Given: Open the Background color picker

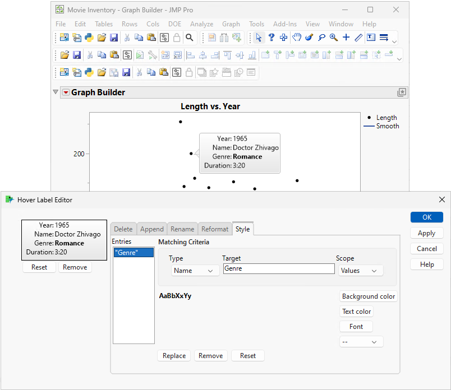Looking at the screenshot, I should tap(369, 296).
